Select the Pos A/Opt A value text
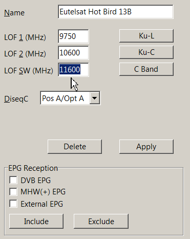 pos(63,98)
